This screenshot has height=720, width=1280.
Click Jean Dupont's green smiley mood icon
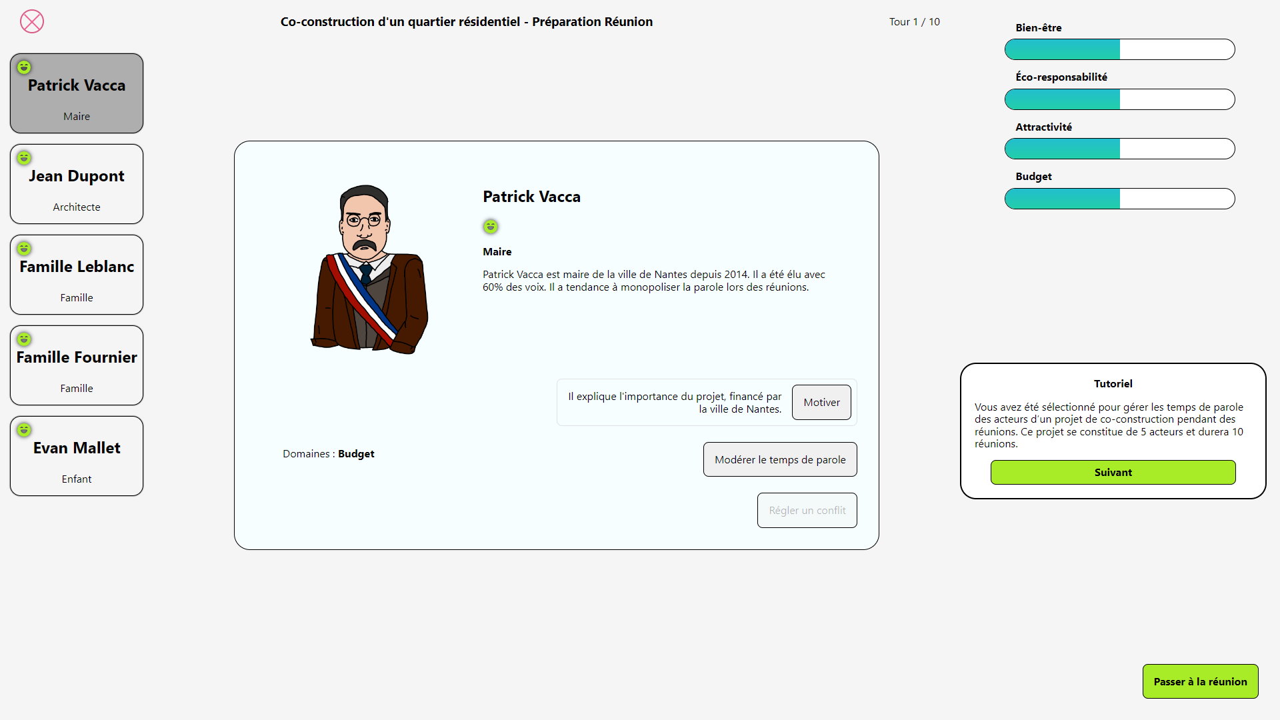click(24, 158)
